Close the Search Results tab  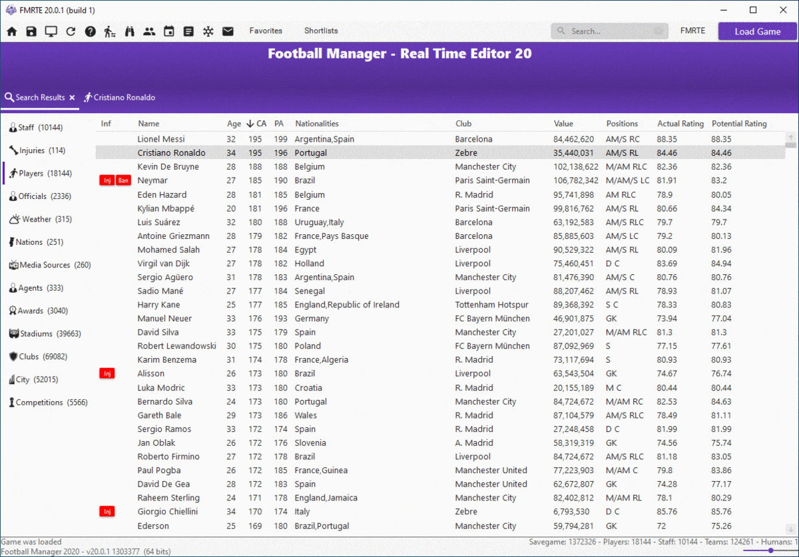point(72,97)
